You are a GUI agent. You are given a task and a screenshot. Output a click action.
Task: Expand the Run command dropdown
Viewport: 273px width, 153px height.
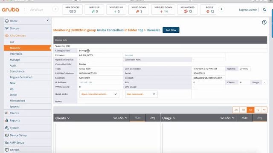point(141,94)
